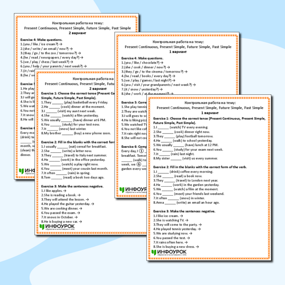Click the circled number 6 after 'week, we'
The width and height of the screenshot is (285, 285).
click(x=139, y=164)
